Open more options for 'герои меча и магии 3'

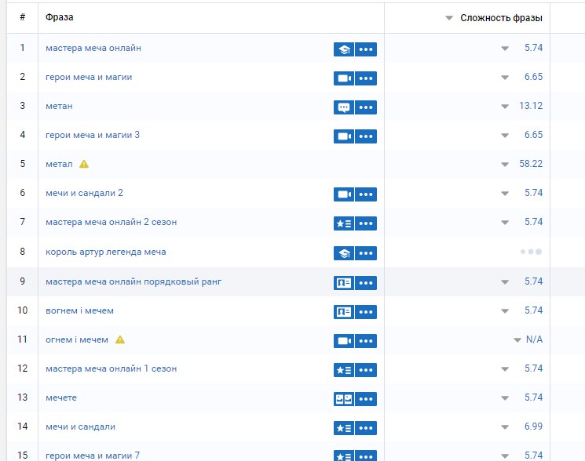[366, 136]
